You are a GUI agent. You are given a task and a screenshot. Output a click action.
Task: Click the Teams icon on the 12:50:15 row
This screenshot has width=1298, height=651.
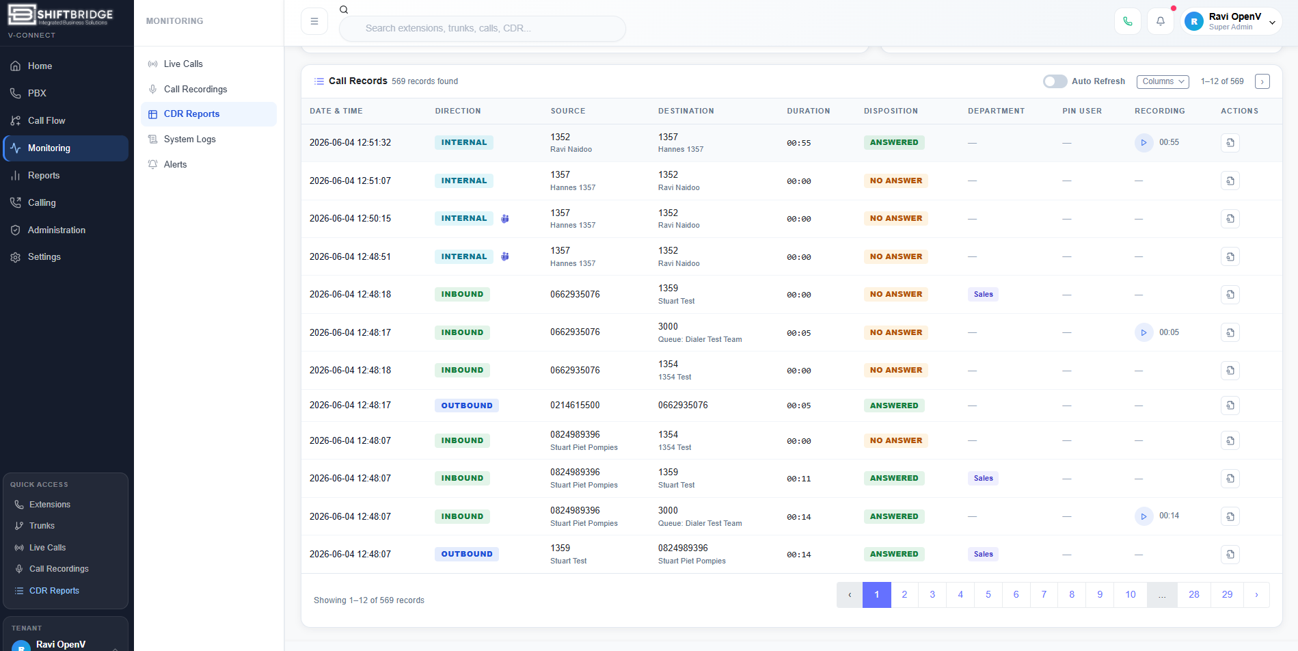click(x=505, y=219)
